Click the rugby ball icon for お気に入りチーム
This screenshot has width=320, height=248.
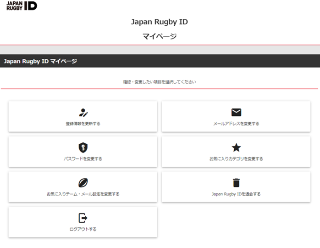tap(83, 183)
